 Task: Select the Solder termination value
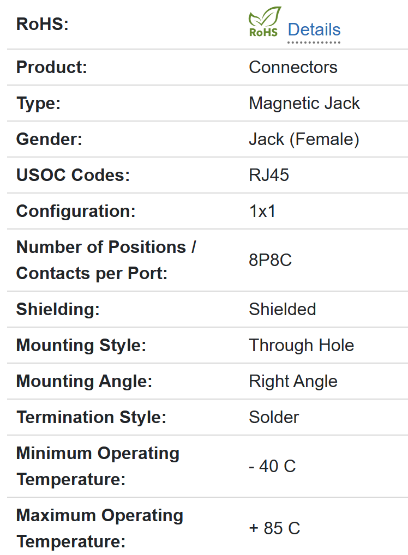[274, 417]
